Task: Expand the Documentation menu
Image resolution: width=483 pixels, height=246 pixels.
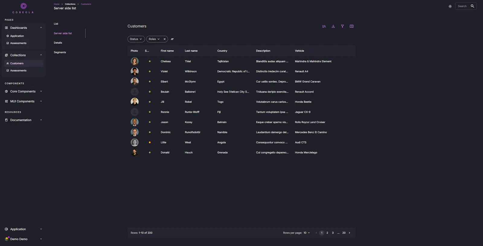Action: [x=24, y=120]
